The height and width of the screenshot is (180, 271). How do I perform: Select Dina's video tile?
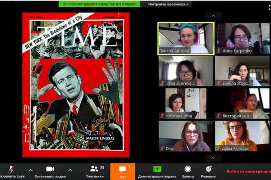pyautogui.click(x=186, y=136)
